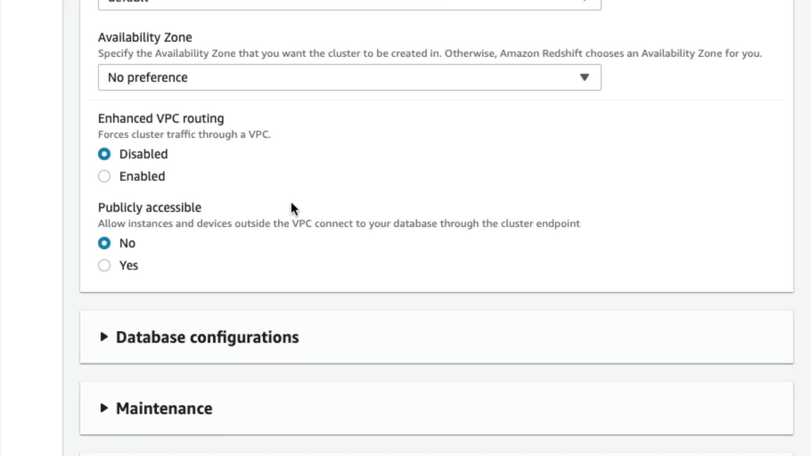Click the partially visible dropdown at top
811x456 pixels.
(x=349, y=4)
